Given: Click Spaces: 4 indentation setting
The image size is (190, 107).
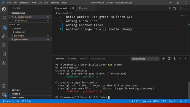Looking at the screenshot, I should 146,101.
